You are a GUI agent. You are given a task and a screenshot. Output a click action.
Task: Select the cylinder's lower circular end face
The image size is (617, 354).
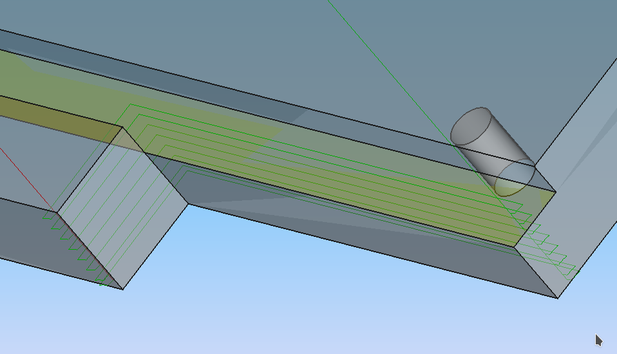(514, 178)
